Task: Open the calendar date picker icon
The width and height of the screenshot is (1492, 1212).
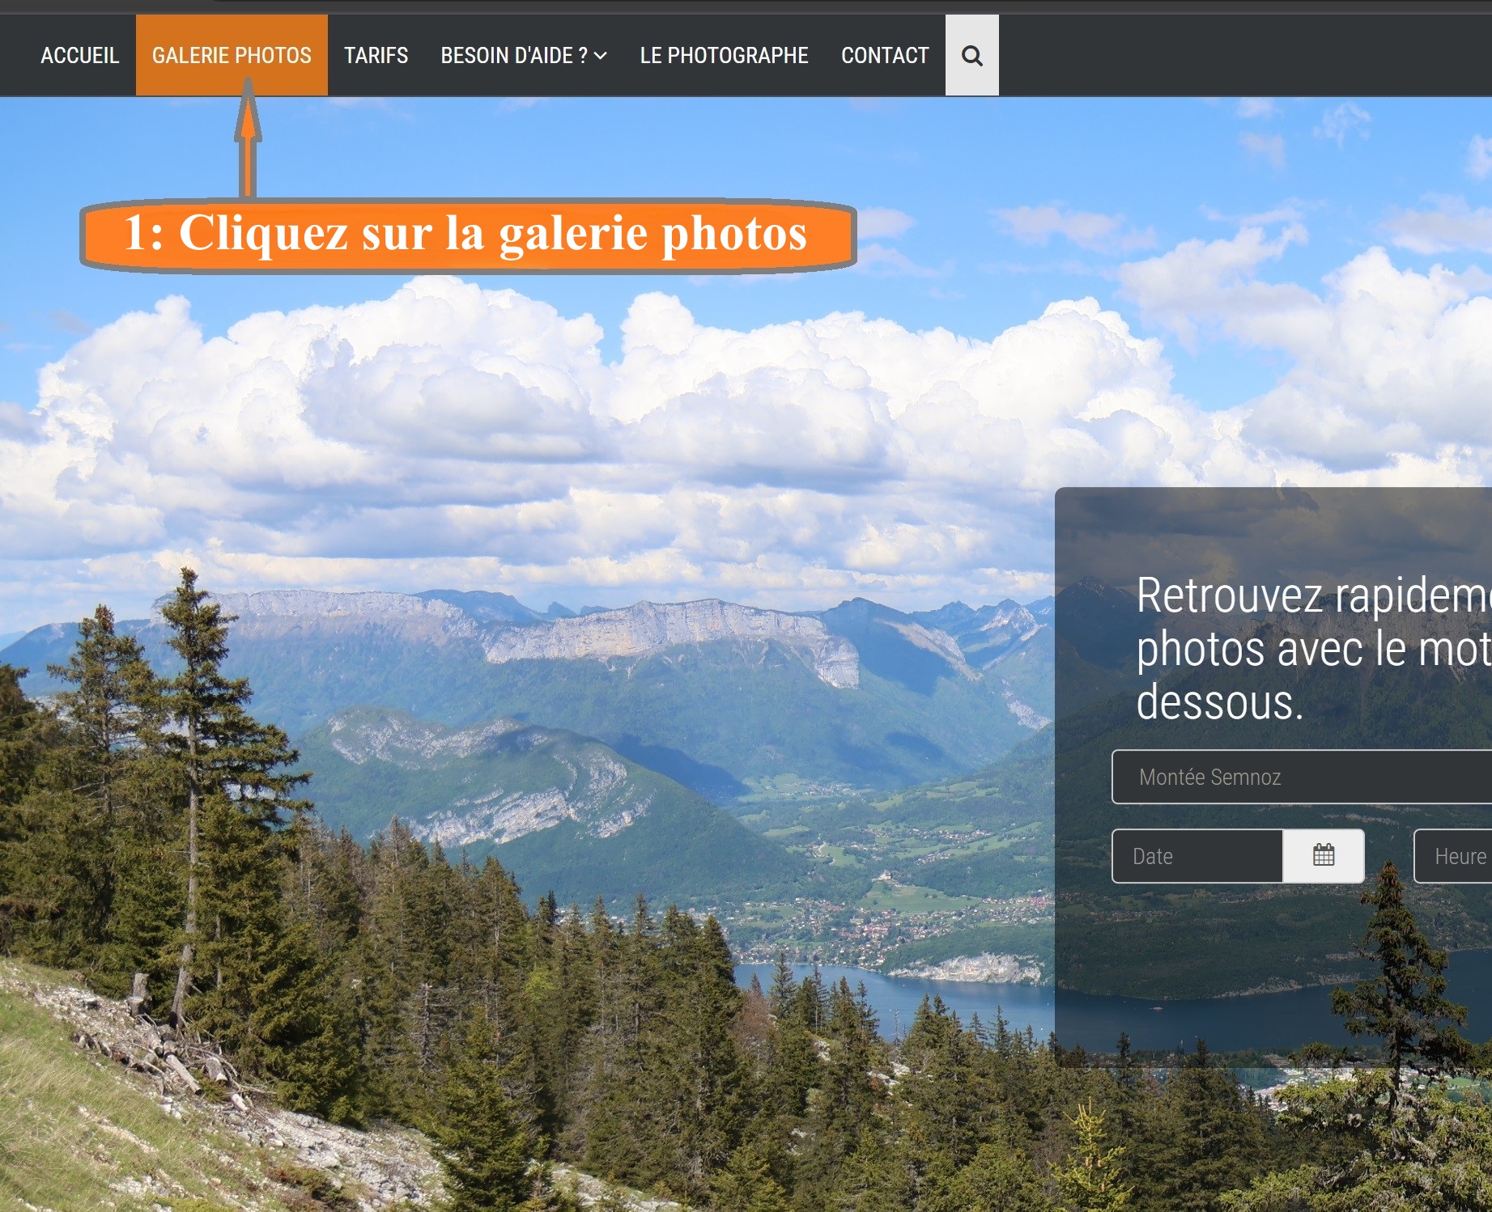Action: [1324, 855]
